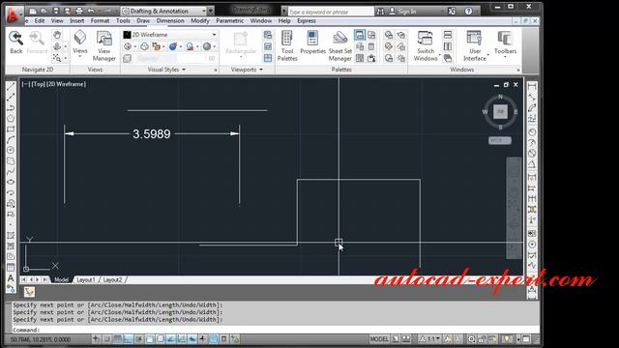This screenshot has height=348, width=619.
Task: Click the ViewCube TOP face
Action: coord(500,112)
